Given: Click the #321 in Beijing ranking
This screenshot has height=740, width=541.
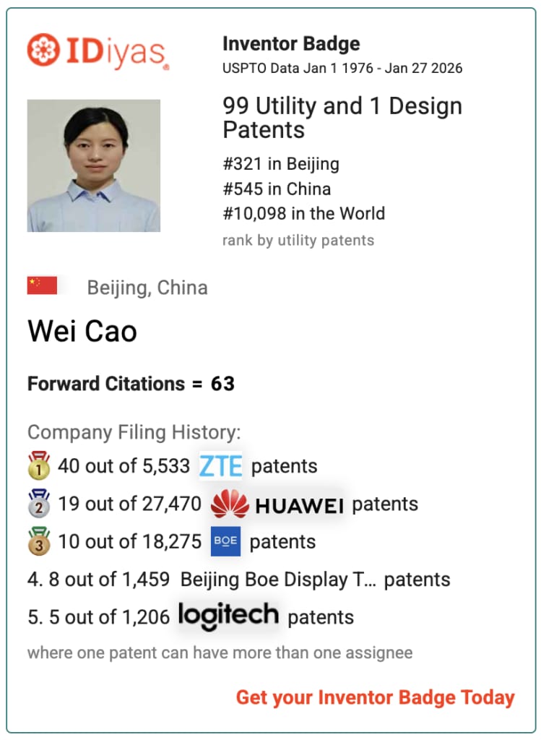Looking at the screenshot, I should tap(281, 164).
